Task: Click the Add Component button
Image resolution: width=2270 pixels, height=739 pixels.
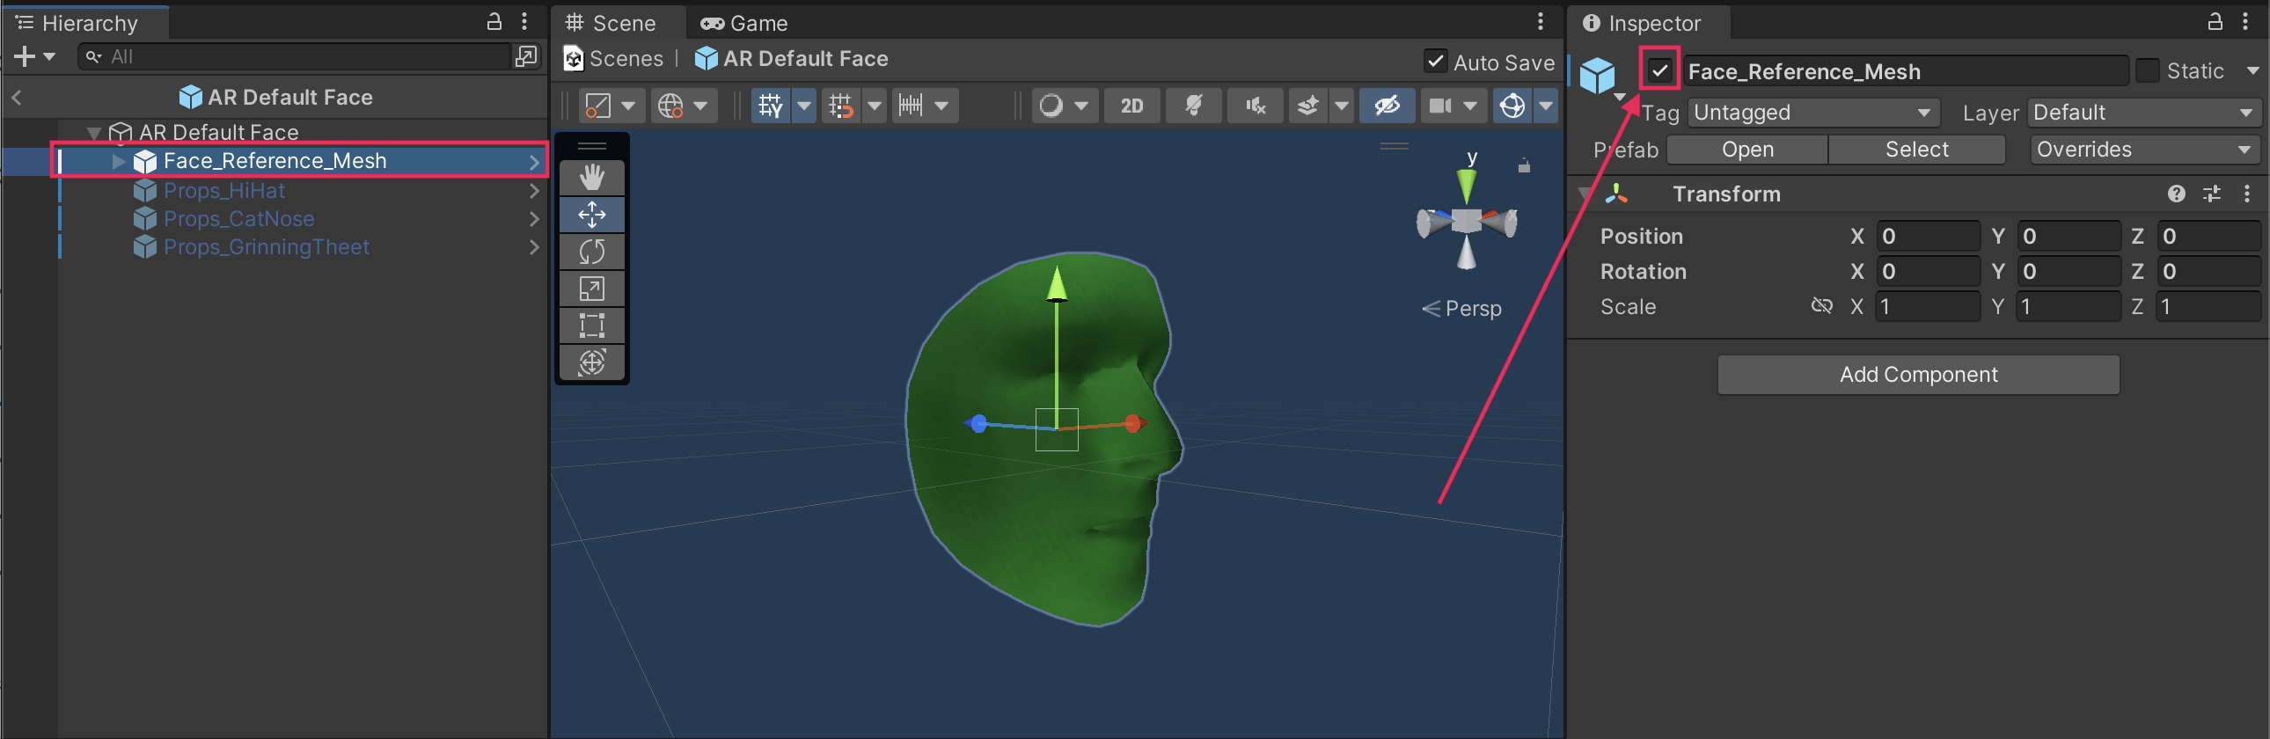Action: [1917, 375]
